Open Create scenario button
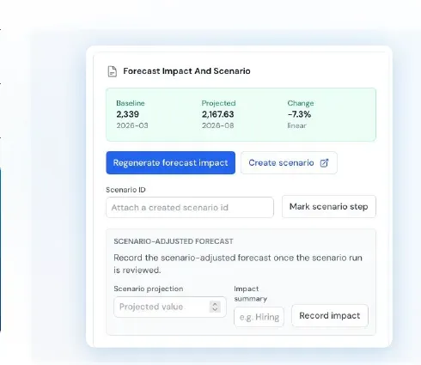The image size is (421, 365). point(289,162)
